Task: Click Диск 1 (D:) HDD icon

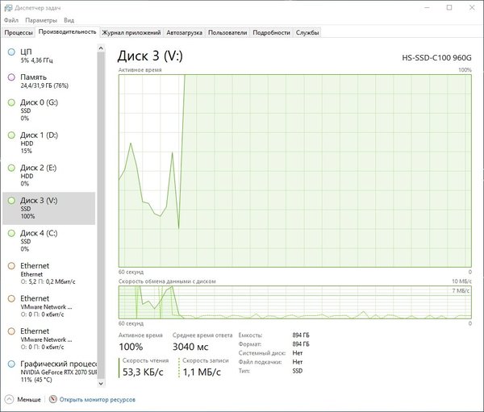Action: click(11, 135)
